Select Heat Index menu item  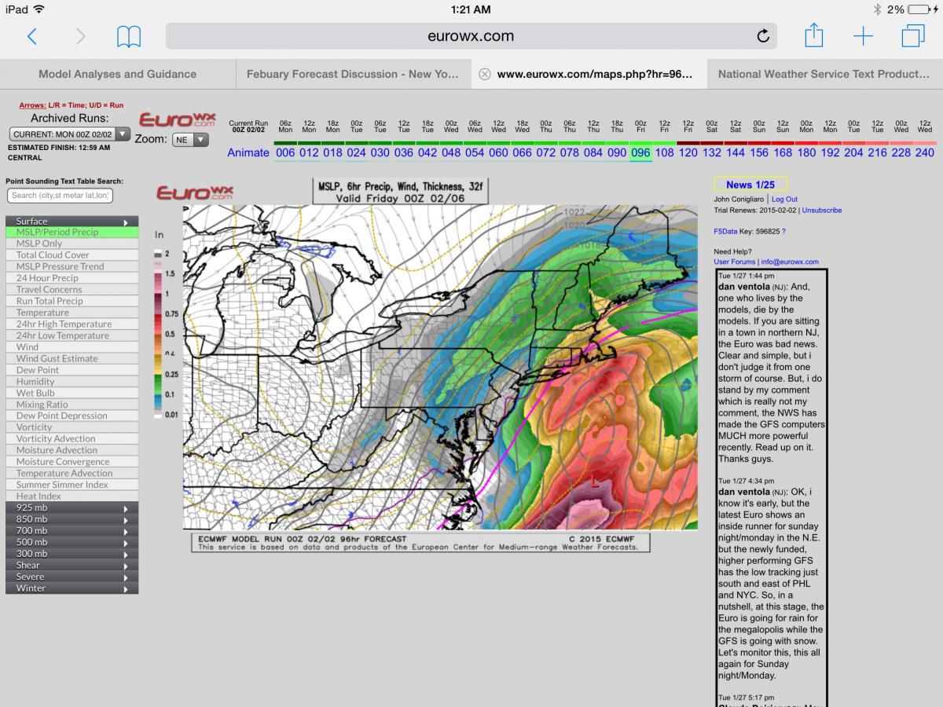coord(72,496)
